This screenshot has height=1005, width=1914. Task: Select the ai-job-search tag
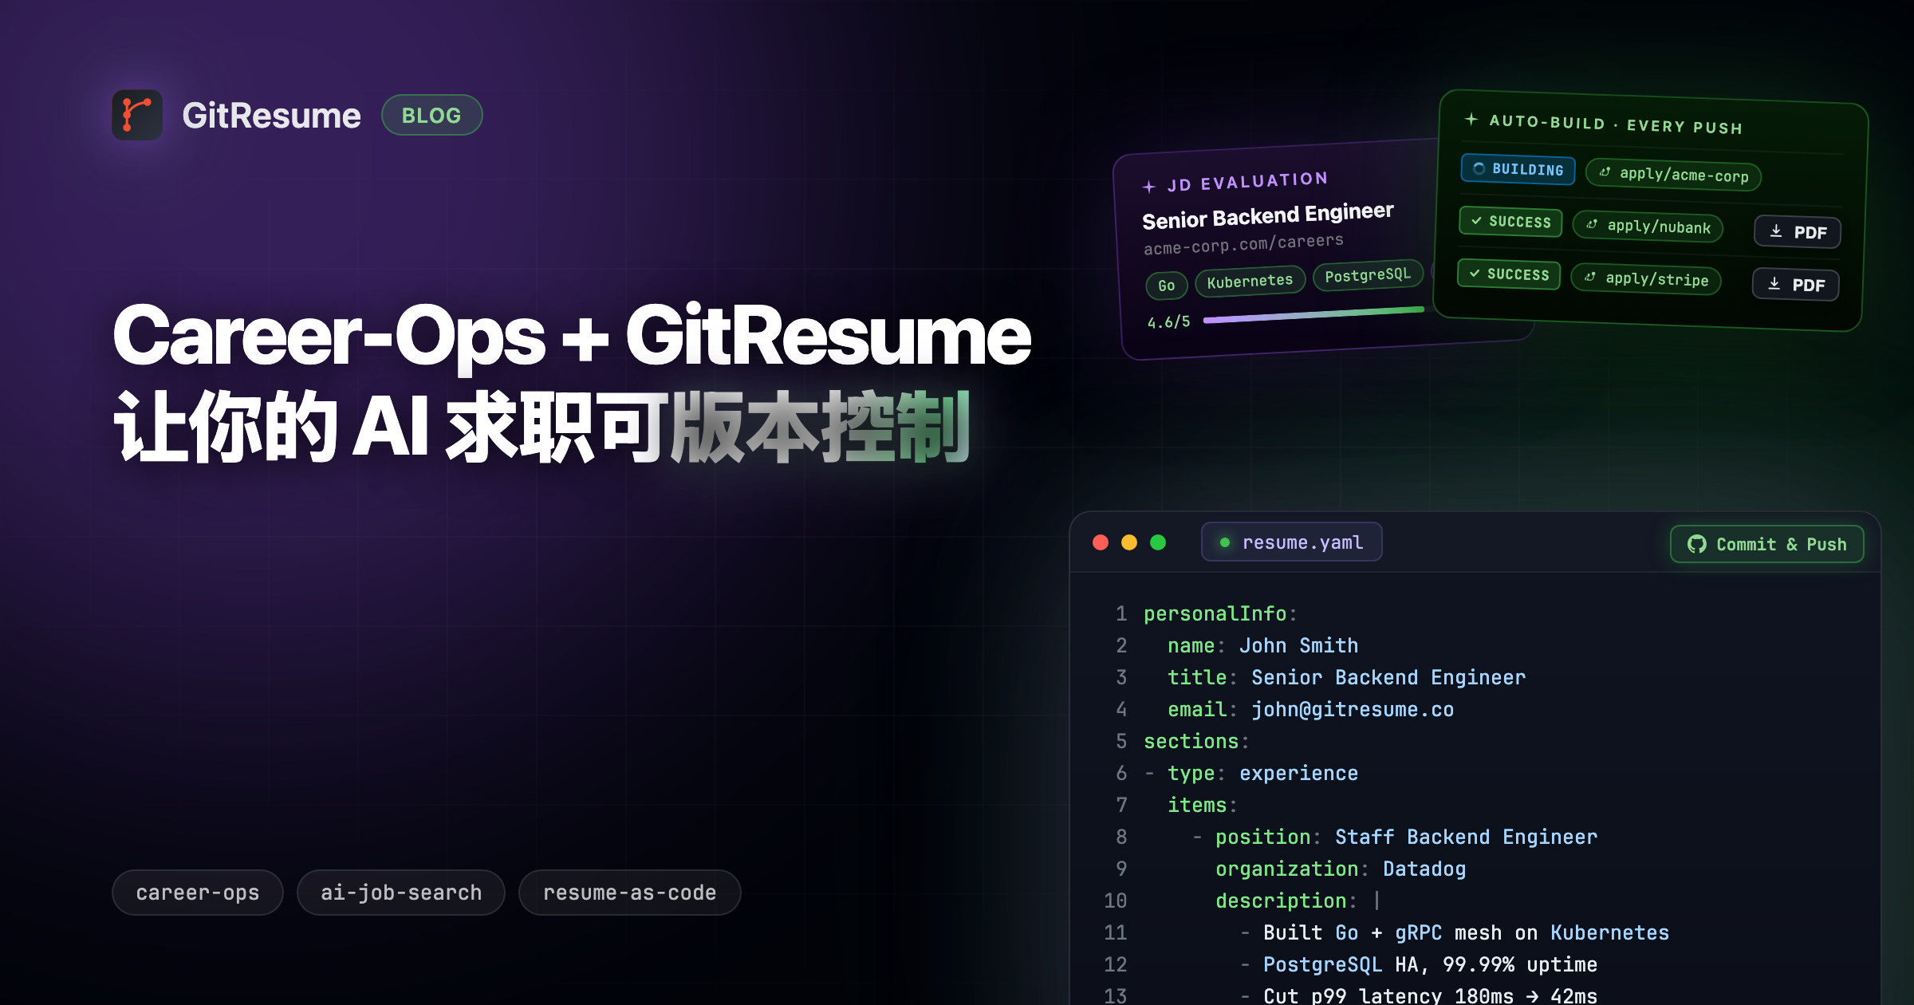tap(401, 893)
